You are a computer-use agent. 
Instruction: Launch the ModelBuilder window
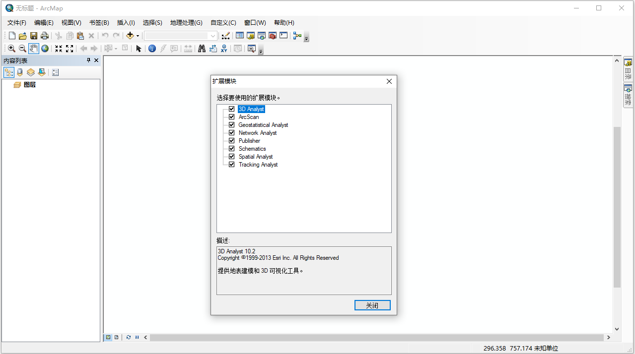pos(297,36)
